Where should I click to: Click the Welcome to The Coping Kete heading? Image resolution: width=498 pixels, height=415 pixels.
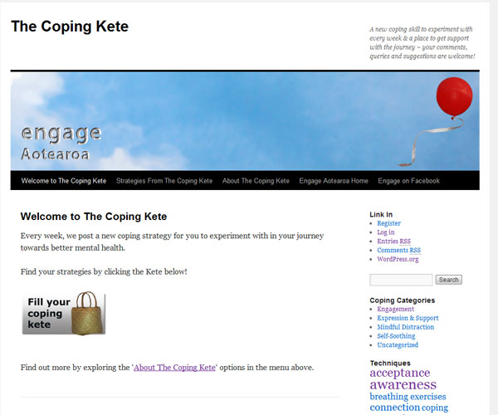pos(94,217)
